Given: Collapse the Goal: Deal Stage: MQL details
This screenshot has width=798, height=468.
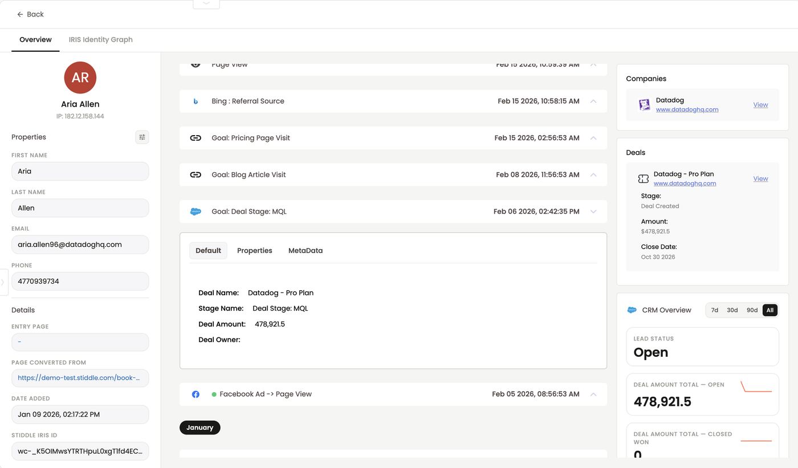Looking at the screenshot, I should coord(593,211).
